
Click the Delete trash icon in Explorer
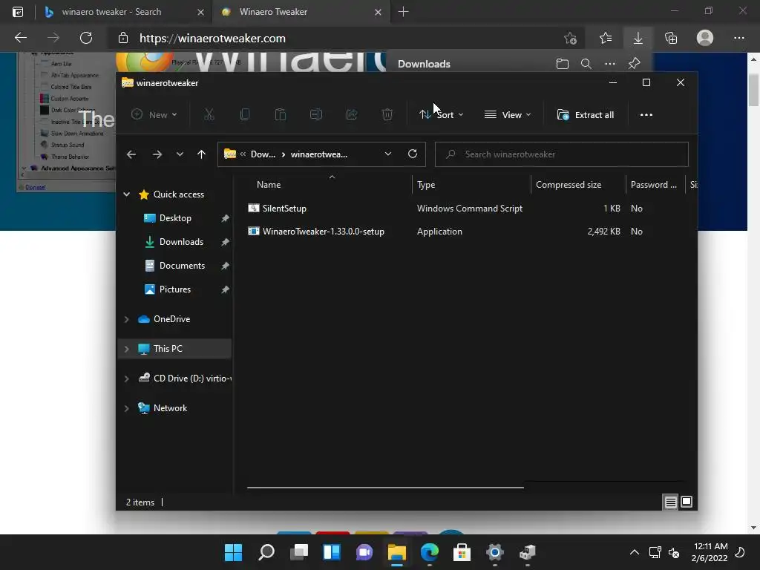coord(387,115)
